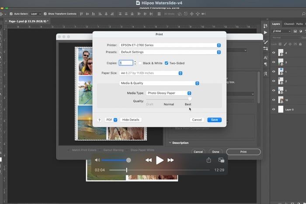Screen dimensions: 306x204
Task: Switch to the Layers tab
Action: [276, 24]
